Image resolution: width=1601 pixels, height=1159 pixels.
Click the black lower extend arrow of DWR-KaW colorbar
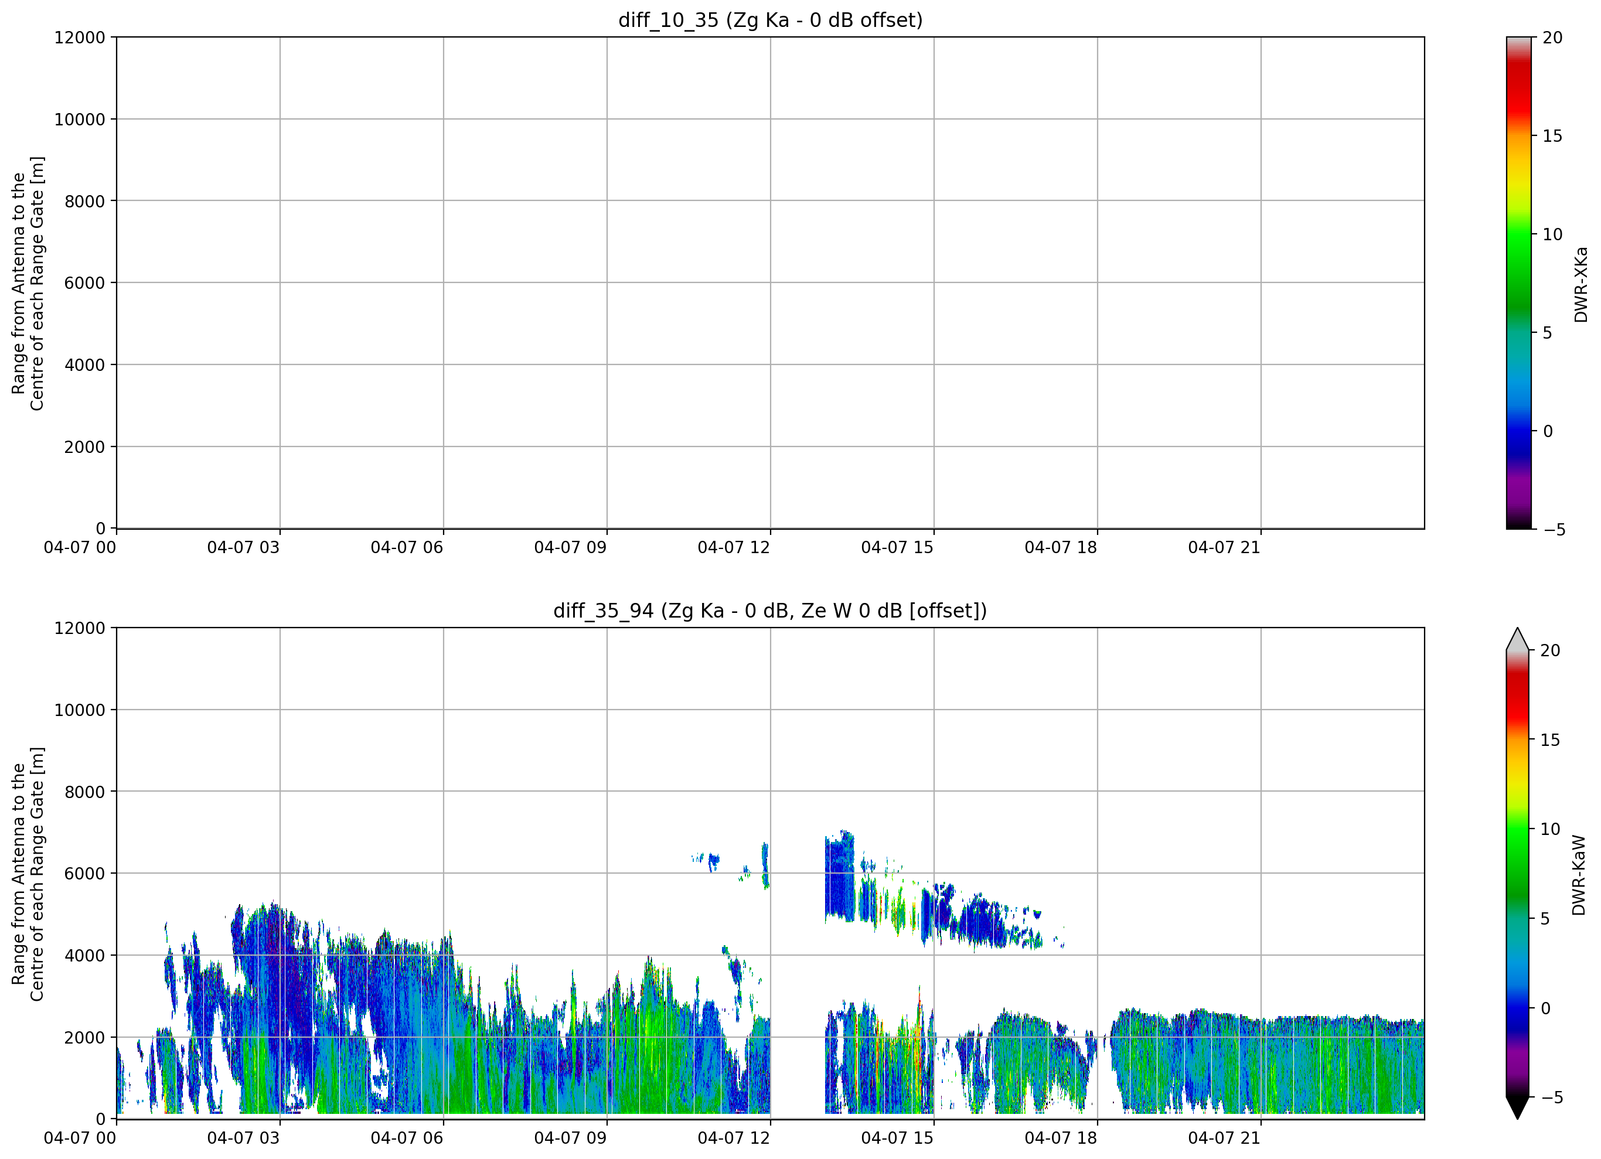(x=1517, y=1108)
